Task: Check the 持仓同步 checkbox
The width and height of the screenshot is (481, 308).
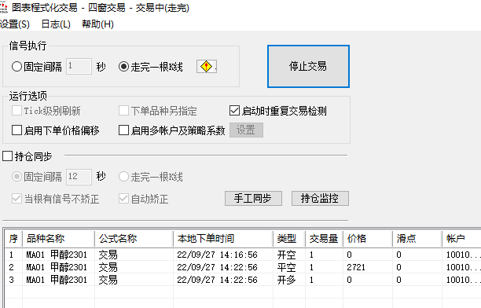Action: pos(7,156)
